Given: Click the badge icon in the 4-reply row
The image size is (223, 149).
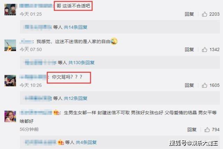Looking at the screenshot, I should [61, 142].
